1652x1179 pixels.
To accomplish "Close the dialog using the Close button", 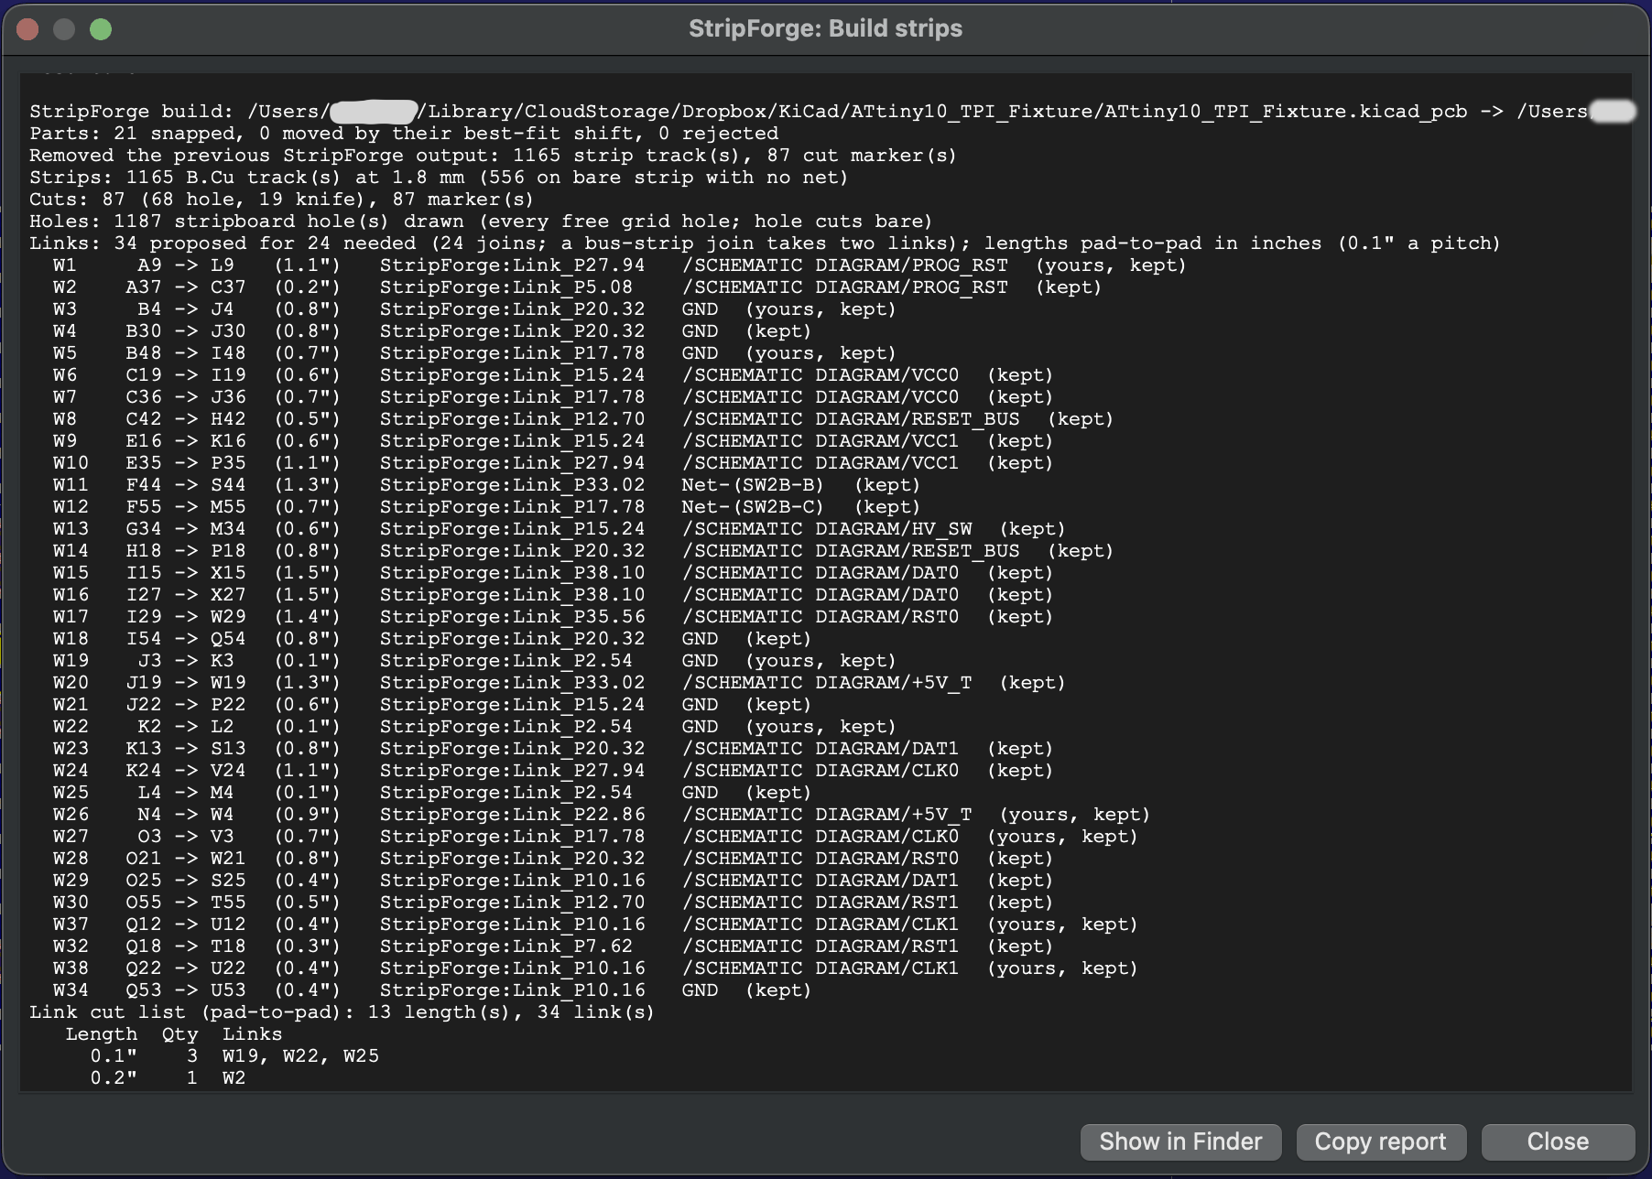I will pos(1558,1141).
